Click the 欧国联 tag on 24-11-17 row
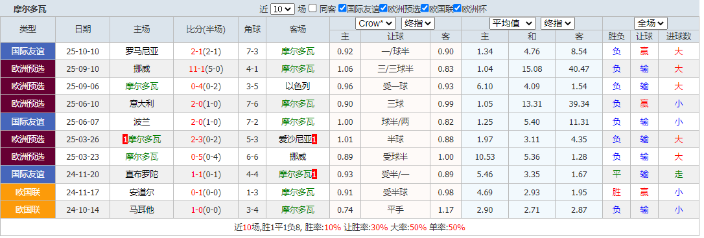Image resolution: width=704 pixels, height=238 pixels. 28,192
